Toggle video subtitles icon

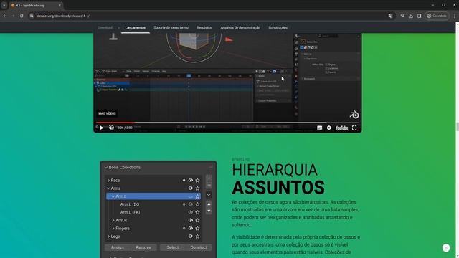coord(319,128)
